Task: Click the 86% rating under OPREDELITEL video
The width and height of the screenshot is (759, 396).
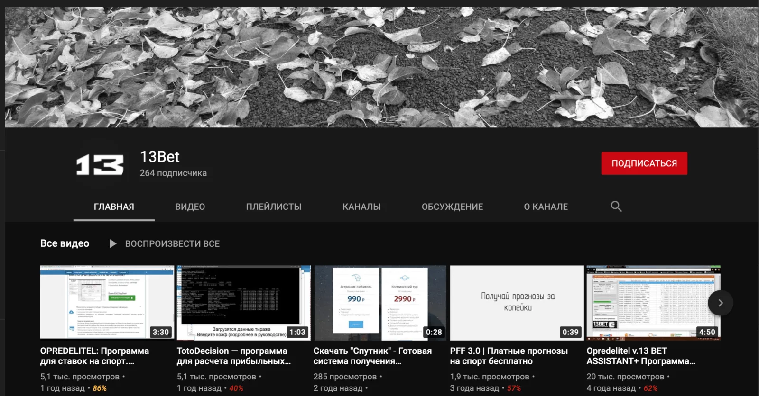Action: click(x=100, y=388)
